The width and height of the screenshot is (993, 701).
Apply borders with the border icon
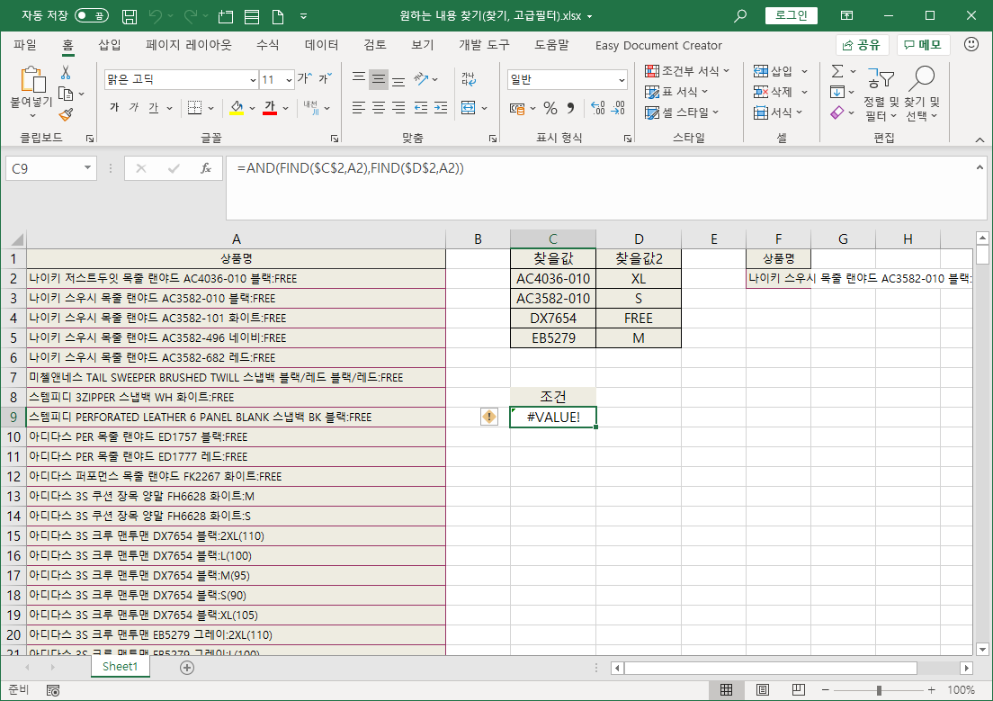195,108
